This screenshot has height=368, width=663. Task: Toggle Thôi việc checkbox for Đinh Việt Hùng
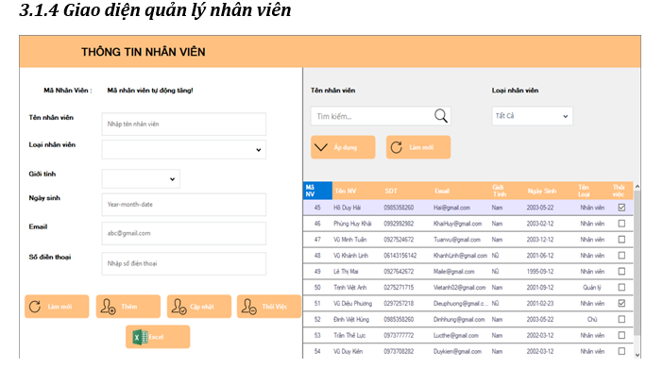(621, 320)
